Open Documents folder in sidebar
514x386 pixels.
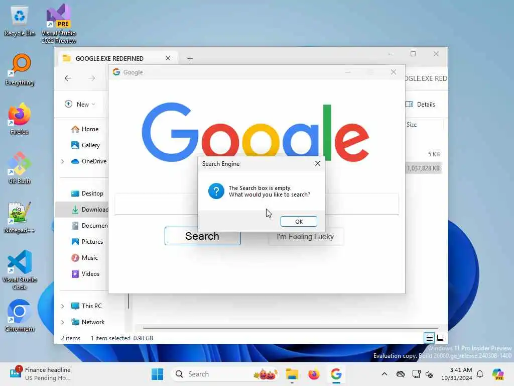pos(89,226)
